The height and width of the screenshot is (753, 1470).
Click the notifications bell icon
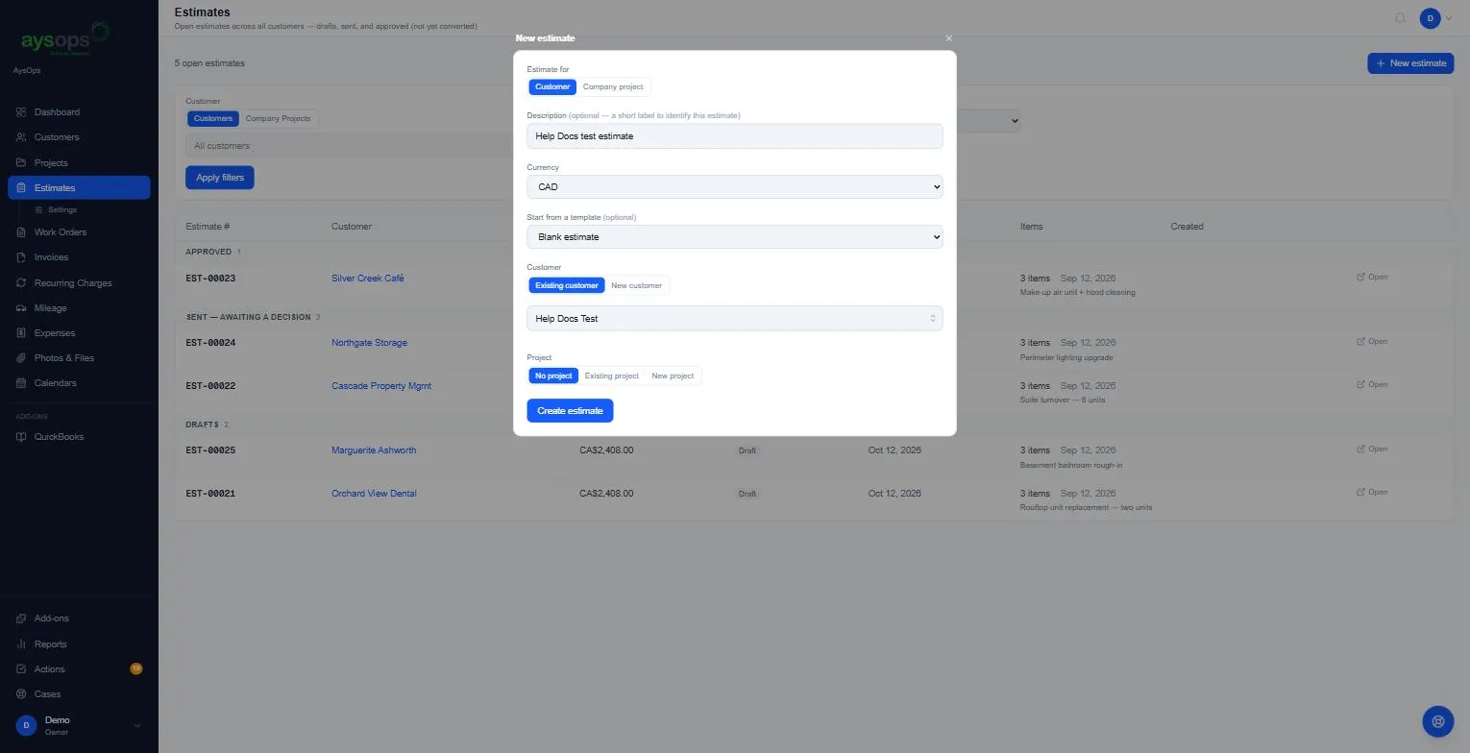click(1400, 18)
